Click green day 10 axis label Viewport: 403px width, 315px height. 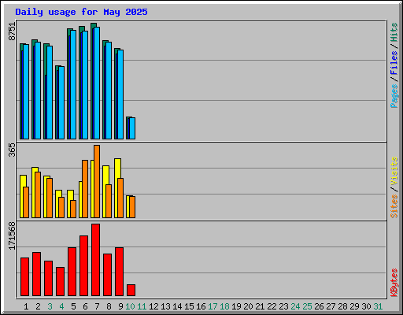coord(130,306)
